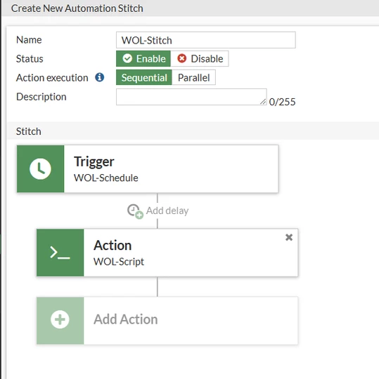This screenshot has height=379, width=379.
Task: Set Status to Enable
Action: click(x=143, y=58)
